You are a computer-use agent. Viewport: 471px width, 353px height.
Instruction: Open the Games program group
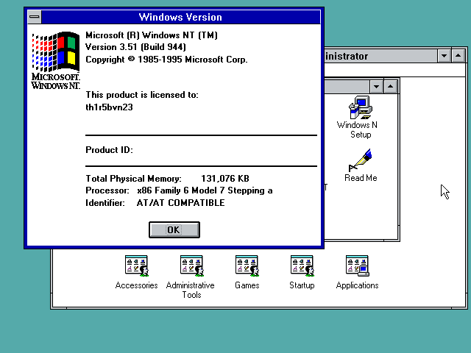pos(247,273)
